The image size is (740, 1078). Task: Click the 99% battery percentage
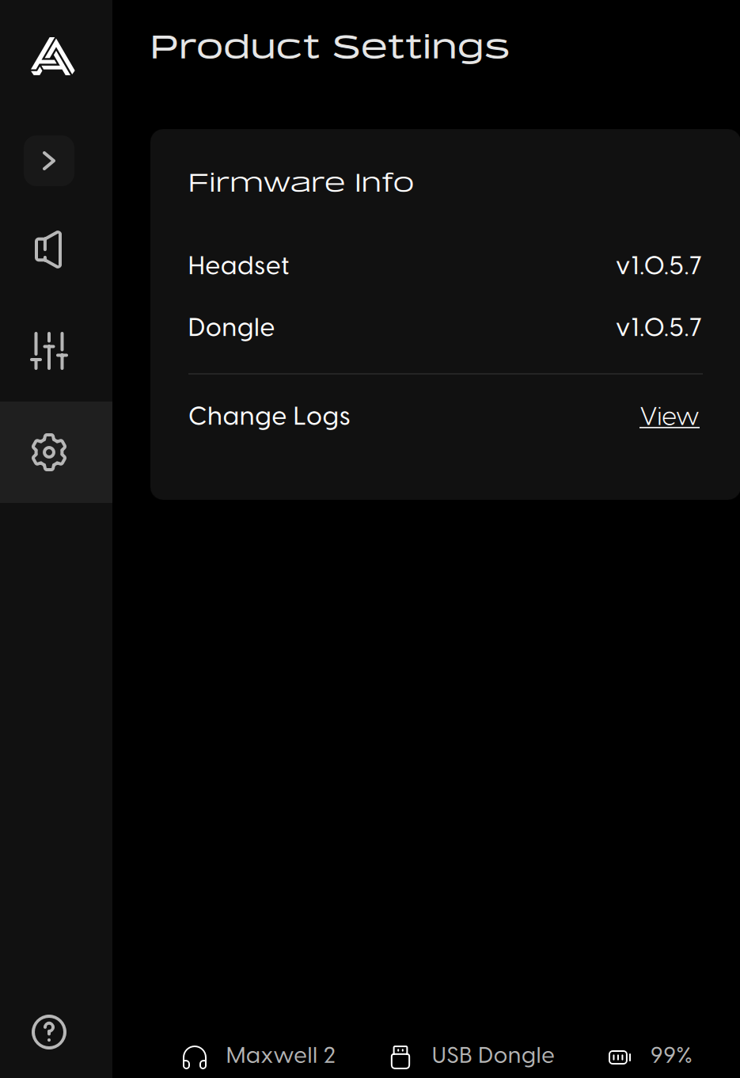tap(671, 1055)
